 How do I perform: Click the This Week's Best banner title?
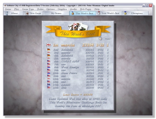click(78, 34)
